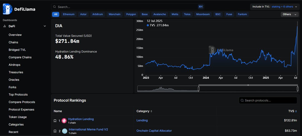The height and width of the screenshot is (136, 302).
Task: Filter by Fantom chain
Action: tap(243, 14)
